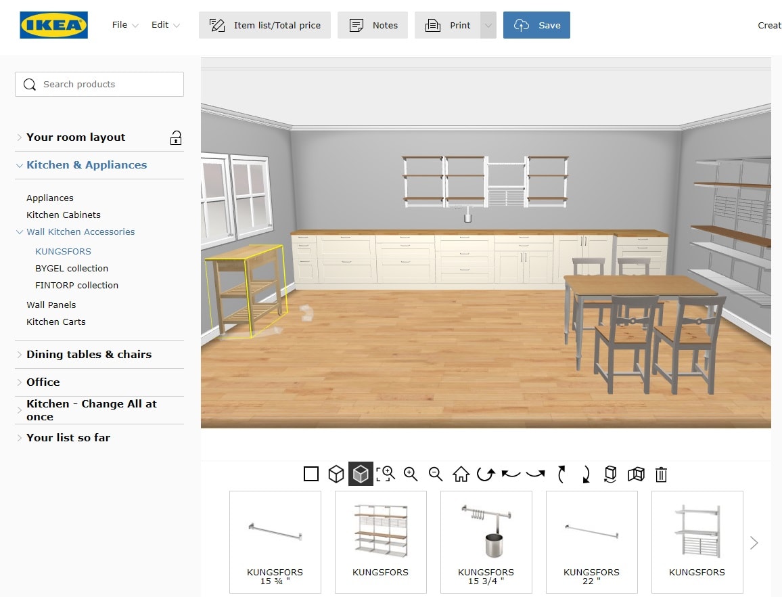
Task: Choose KUNGSFORS 15 ¾" rail thumbnail
Action: [x=275, y=542]
